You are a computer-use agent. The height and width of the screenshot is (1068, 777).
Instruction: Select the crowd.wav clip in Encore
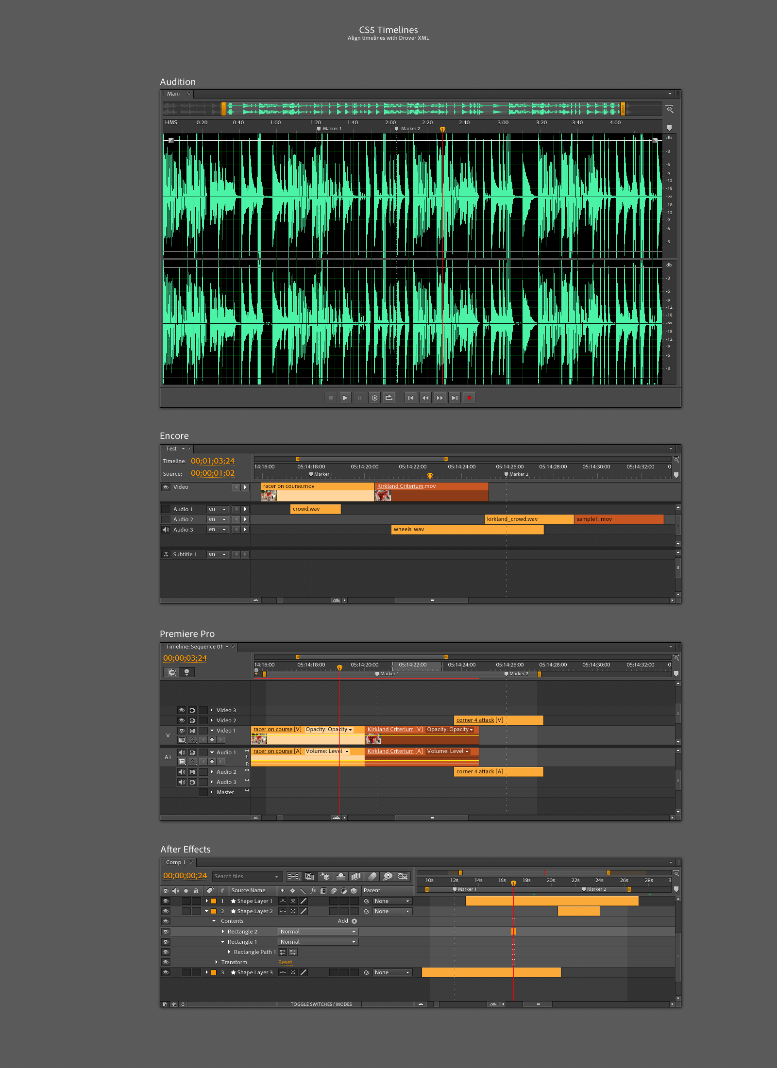pos(316,509)
